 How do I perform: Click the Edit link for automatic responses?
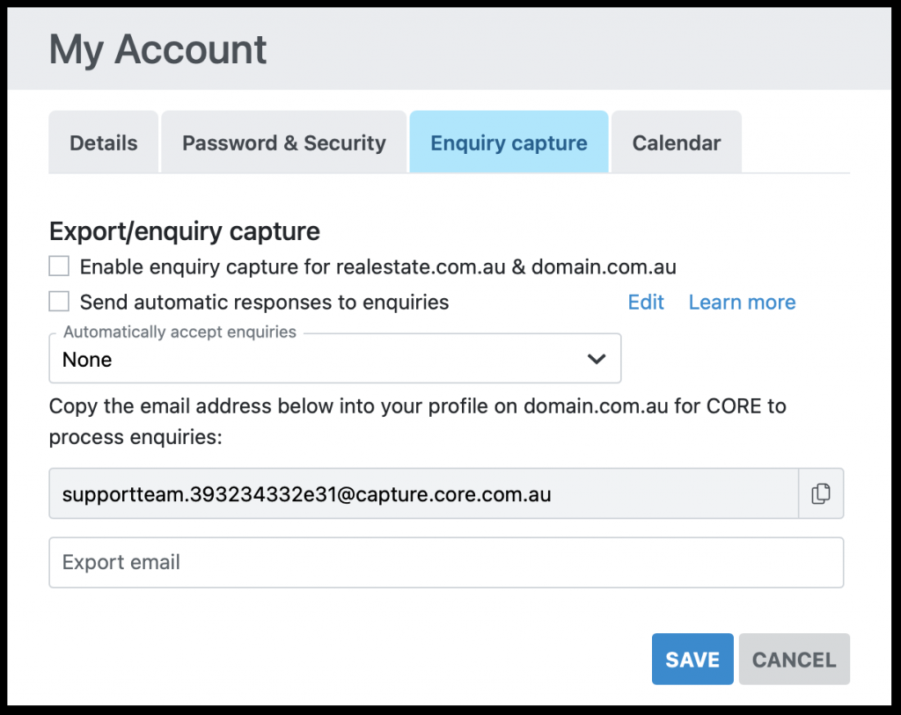point(646,303)
